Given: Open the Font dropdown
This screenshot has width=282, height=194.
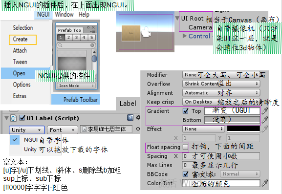Looking at the screenshot, I should (62, 130).
